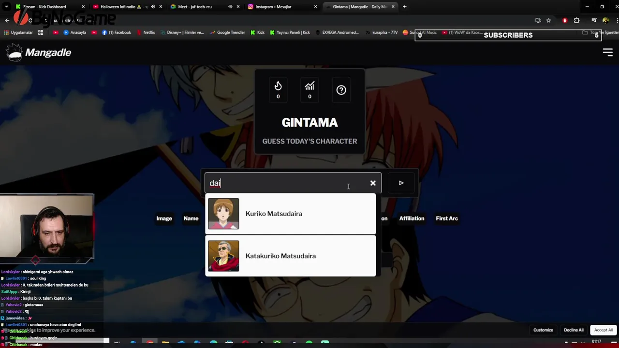Click the Mangadle logo
This screenshot has height=348, width=619.
pyautogui.click(x=39, y=53)
